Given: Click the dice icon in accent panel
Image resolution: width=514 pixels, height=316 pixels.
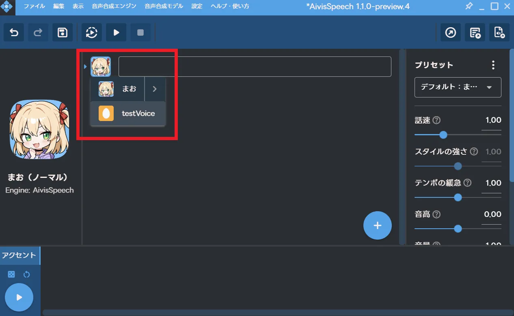Looking at the screenshot, I should [x=11, y=274].
